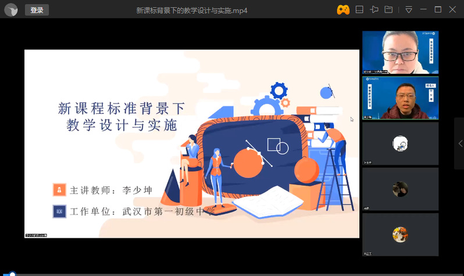
Task: Click the orange icon beside 主讲教师
Action: (x=59, y=190)
